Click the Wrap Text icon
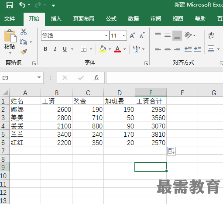This screenshot has height=204, width=223. coord(211,35)
